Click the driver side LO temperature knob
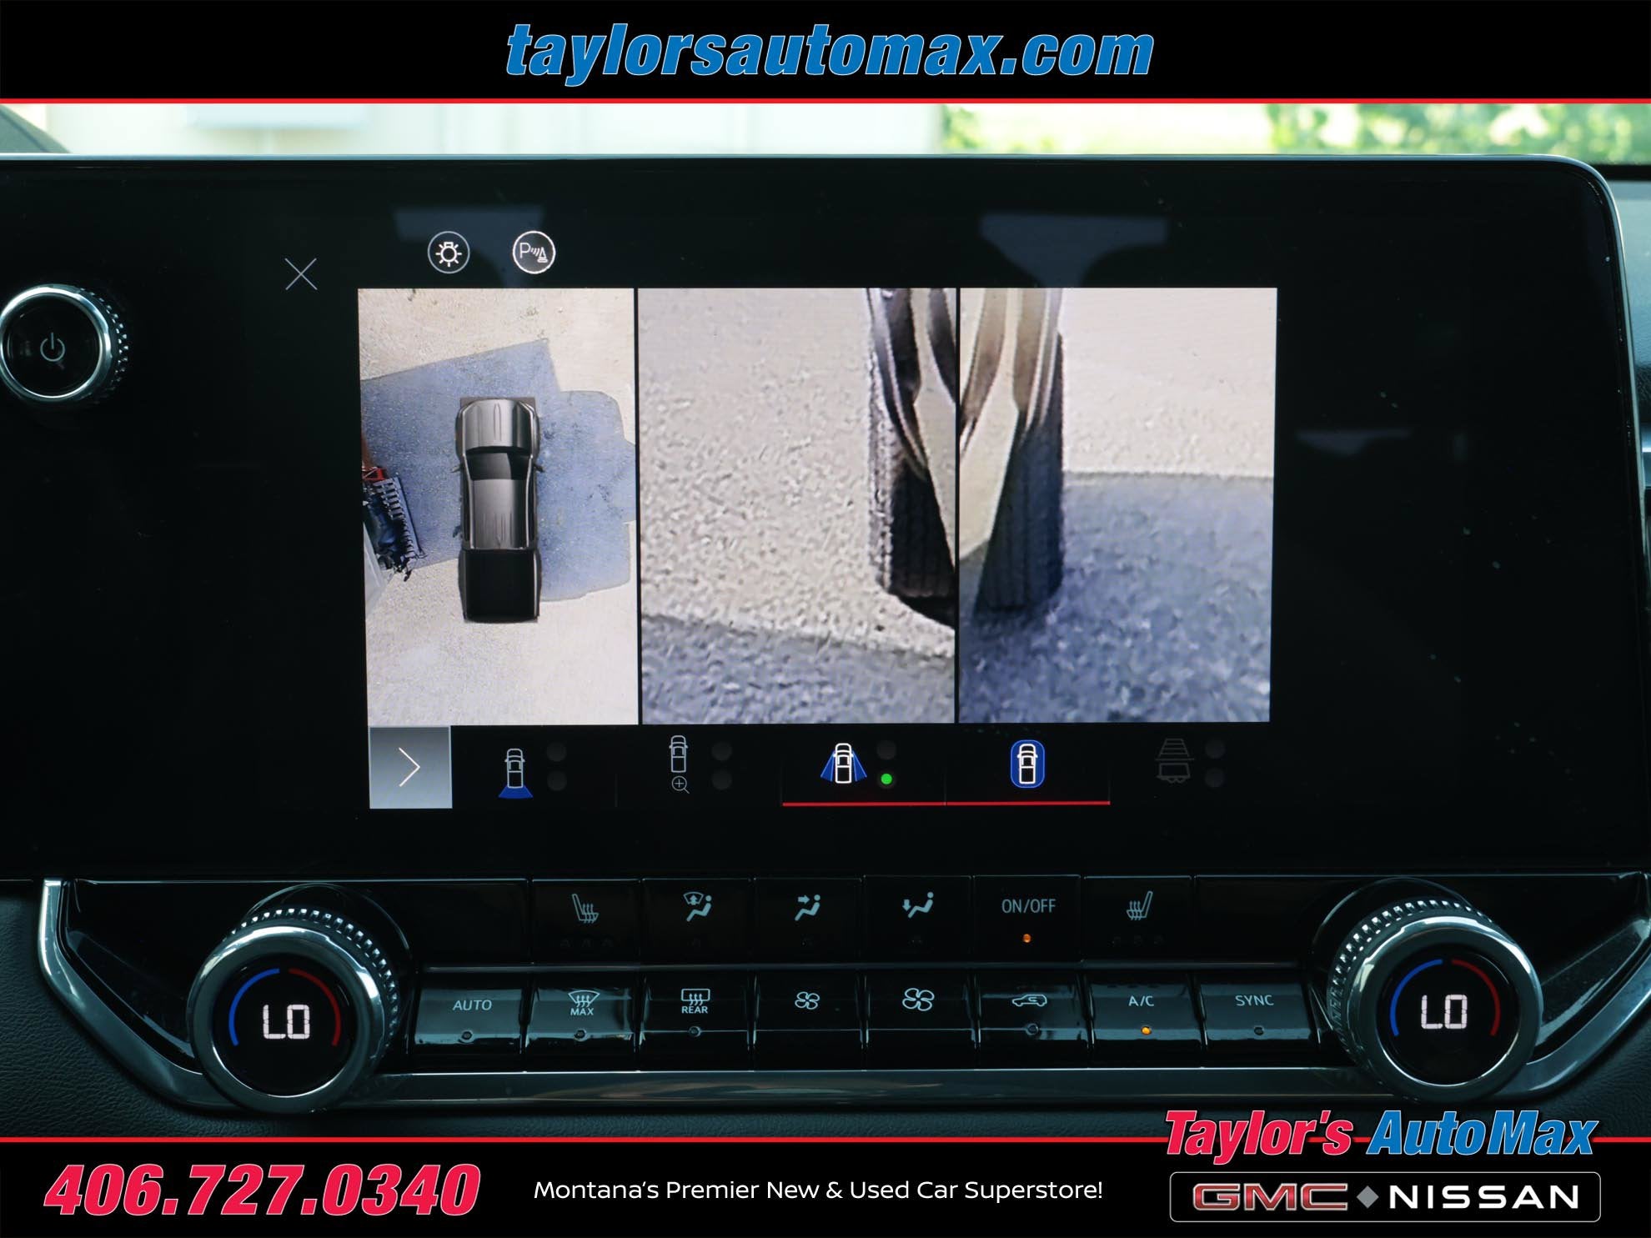The image size is (1651, 1238). point(285,1019)
